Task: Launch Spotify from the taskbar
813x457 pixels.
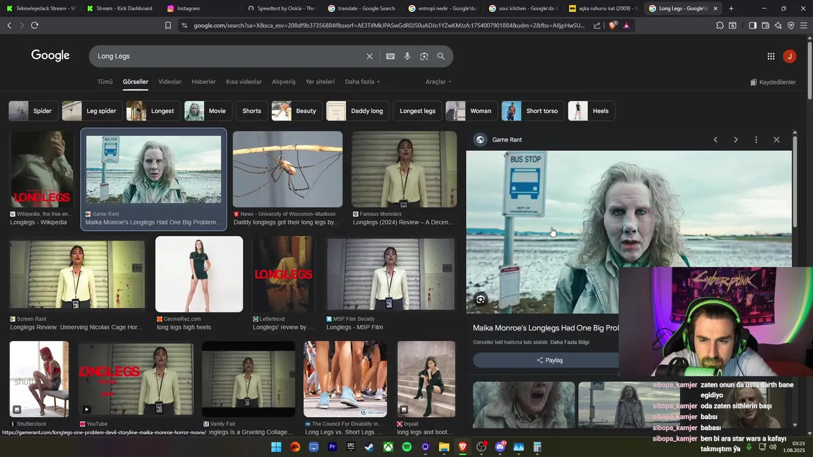Action: pos(406,447)
